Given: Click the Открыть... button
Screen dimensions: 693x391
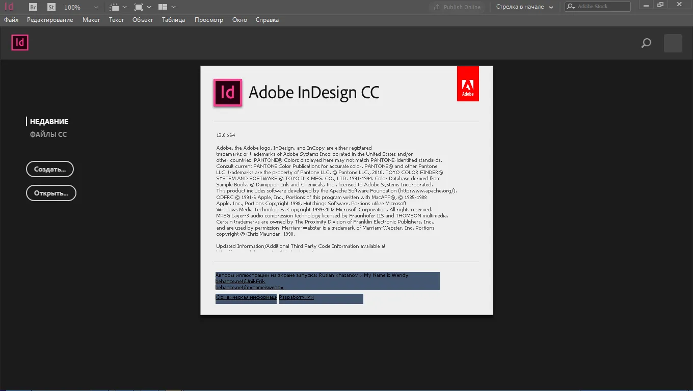Looking at the screenshot, I should [x=51, y=193].
